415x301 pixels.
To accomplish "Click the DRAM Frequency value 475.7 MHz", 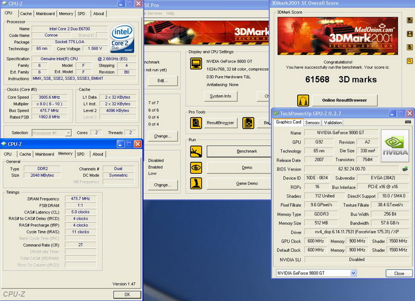I will pos(80,198).
